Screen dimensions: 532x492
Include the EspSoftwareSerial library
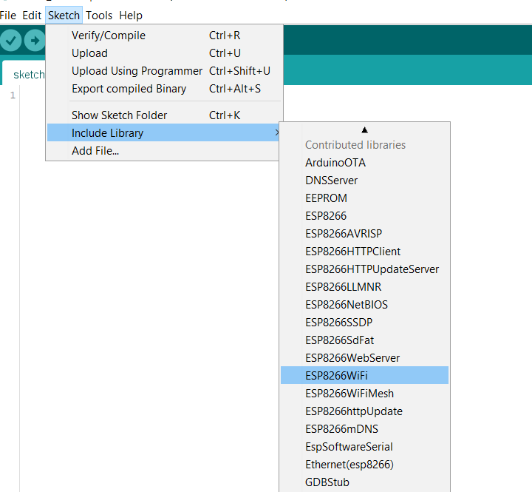(365, 446)
